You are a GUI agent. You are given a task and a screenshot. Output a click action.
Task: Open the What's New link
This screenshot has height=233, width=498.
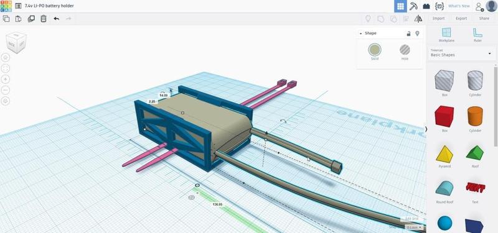point(459,6)
